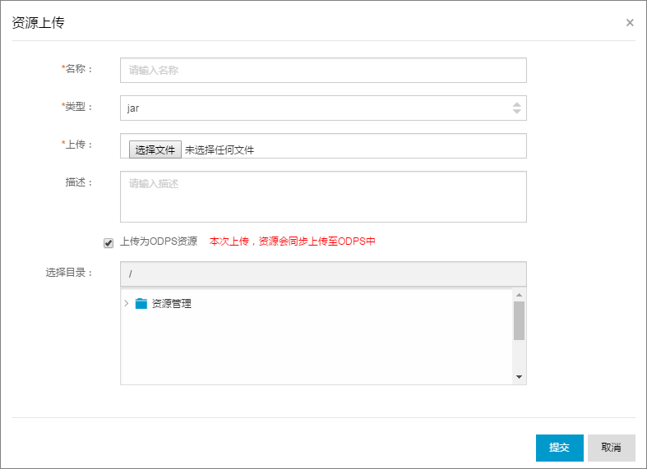Click the directory list scrollbar down arrow
This screenshot has width=647, height=469.
tap(519, 377)
